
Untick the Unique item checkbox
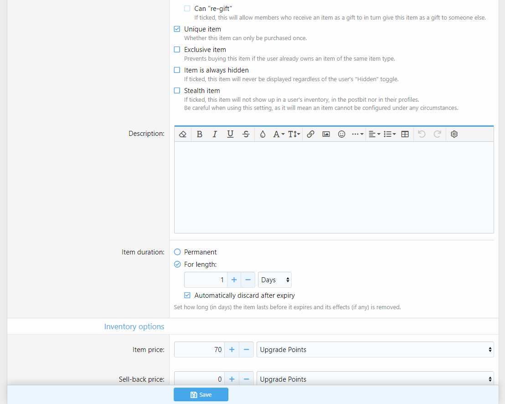pos(177,29)
